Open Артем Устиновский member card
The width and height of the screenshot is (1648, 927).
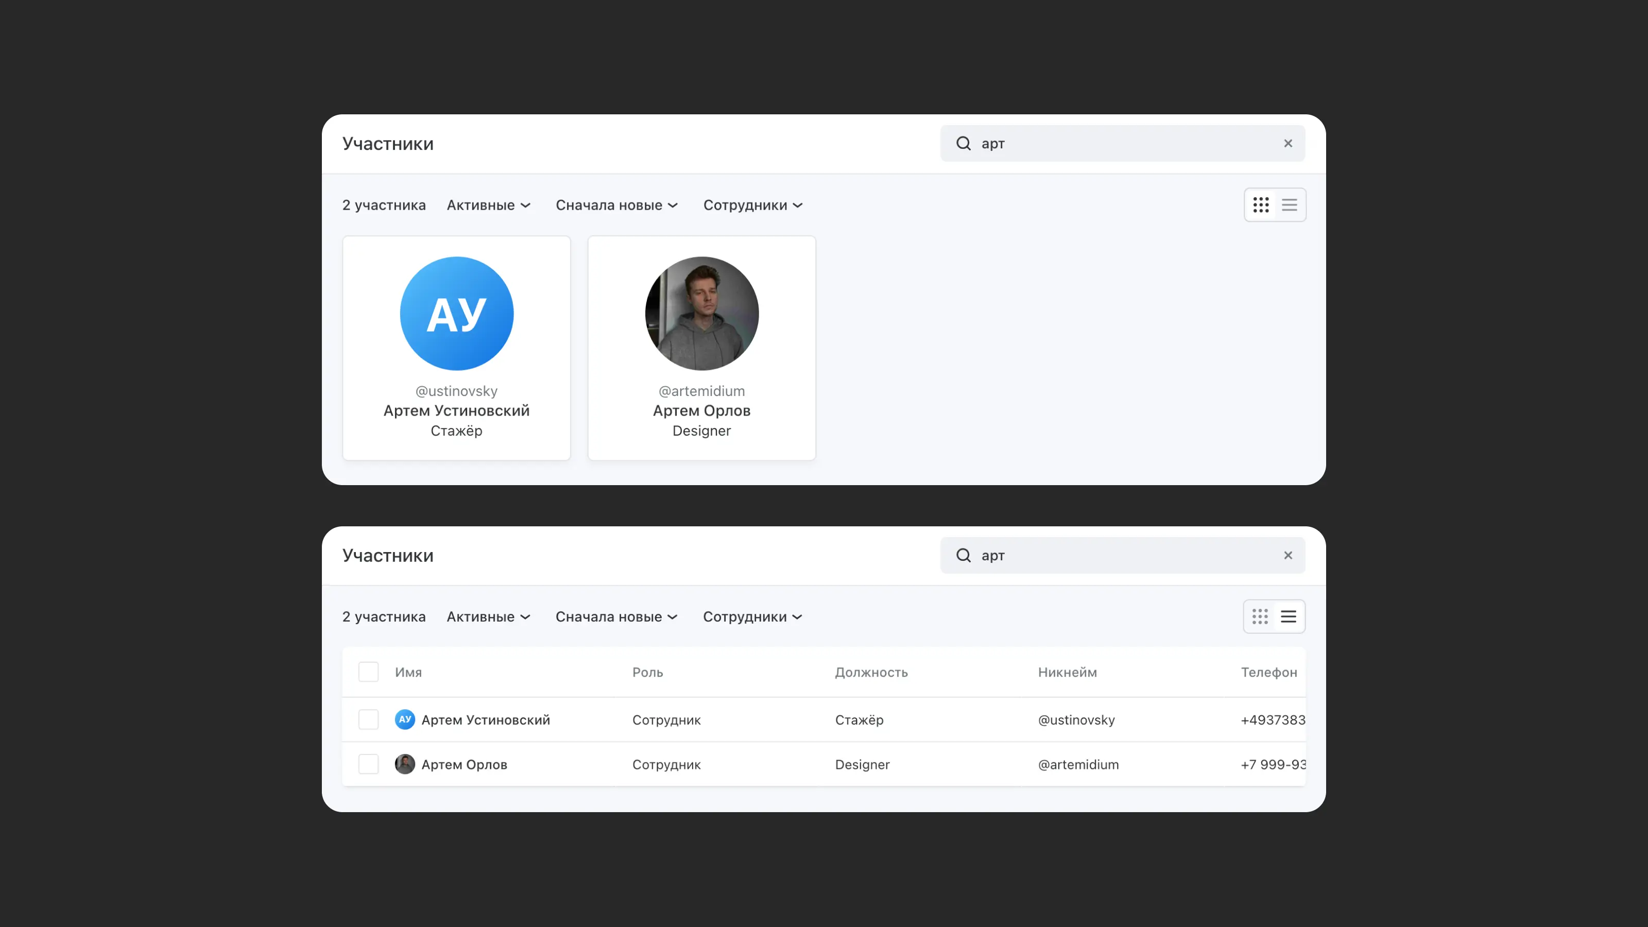(456, 348)
